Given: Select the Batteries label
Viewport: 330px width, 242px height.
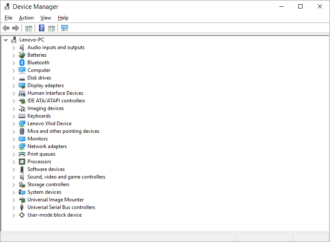Looking at the screenshot, I should tap(37, 55).
